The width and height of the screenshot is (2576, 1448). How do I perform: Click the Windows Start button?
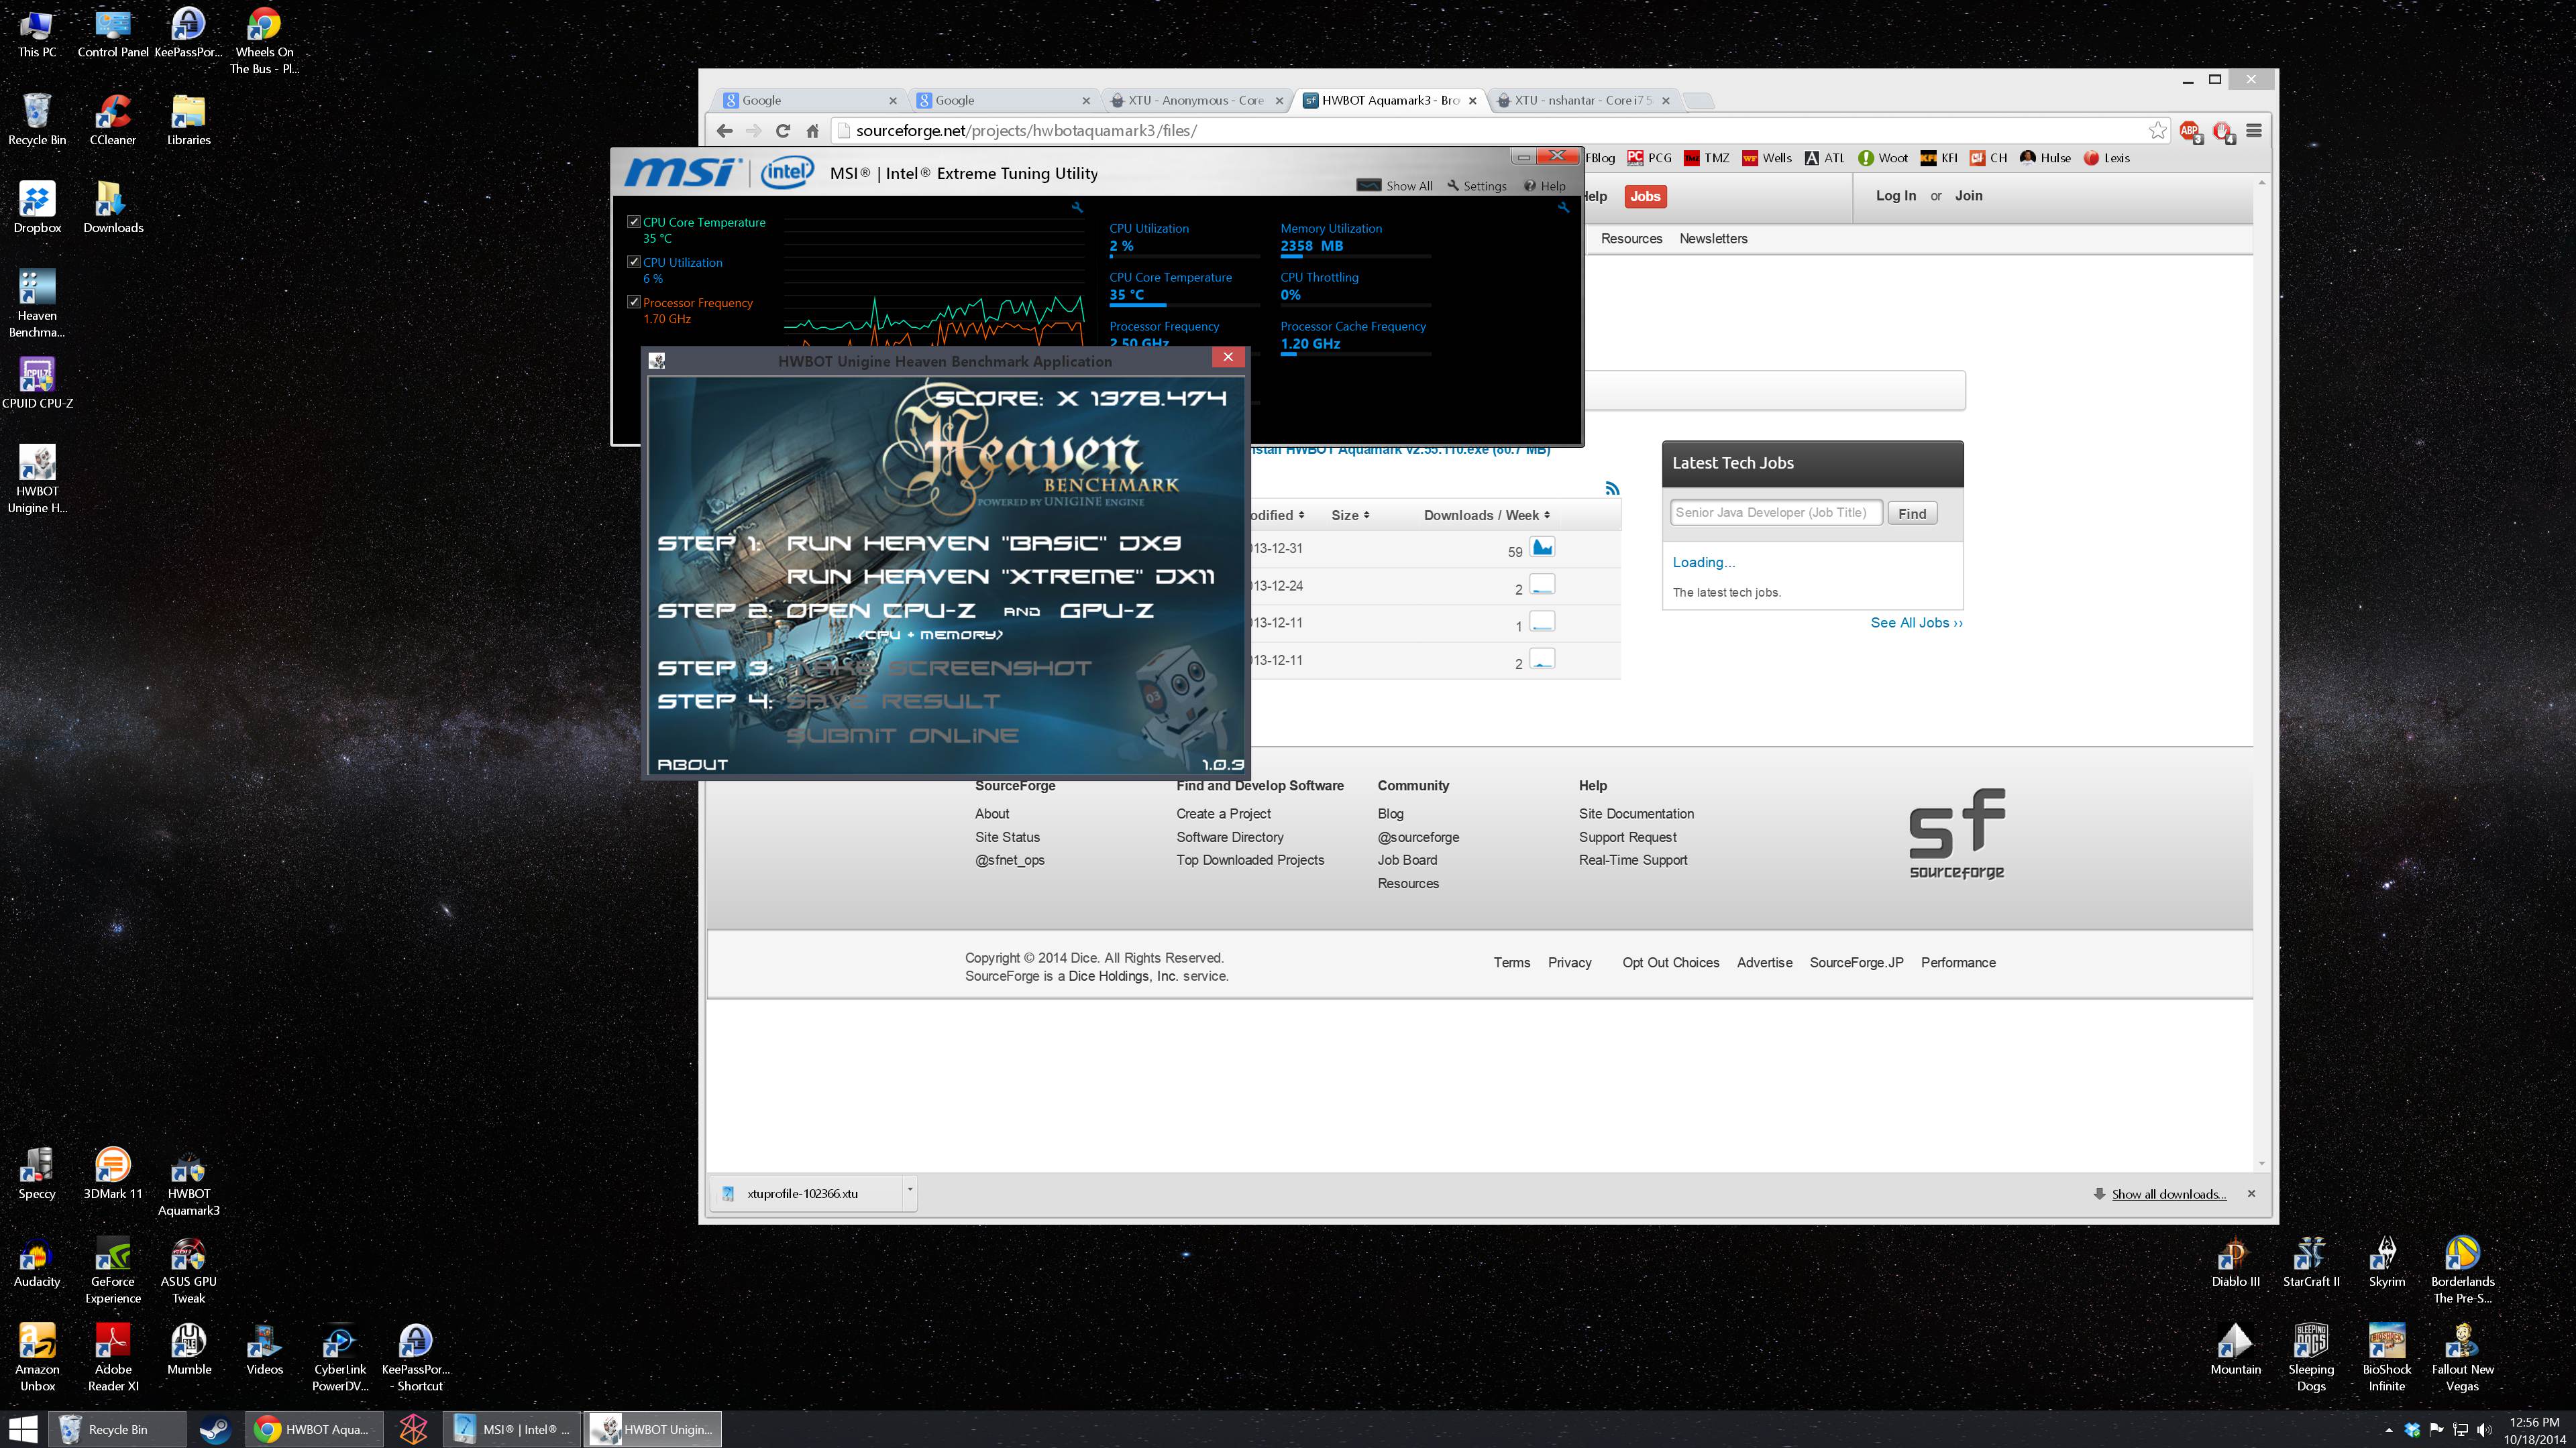click(23, 1429)
